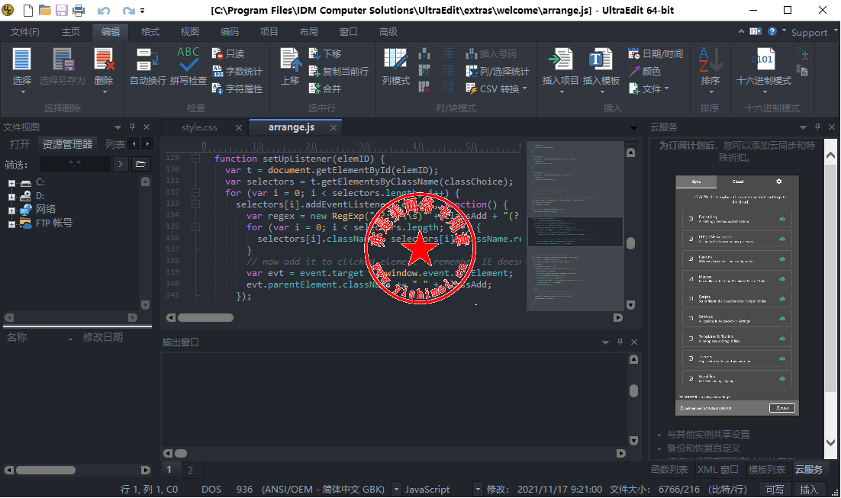Image resolution: width=841 pixels, height=498 pixels.
Task: Switch to the 编码 ribbon tab
Action: 230,32
